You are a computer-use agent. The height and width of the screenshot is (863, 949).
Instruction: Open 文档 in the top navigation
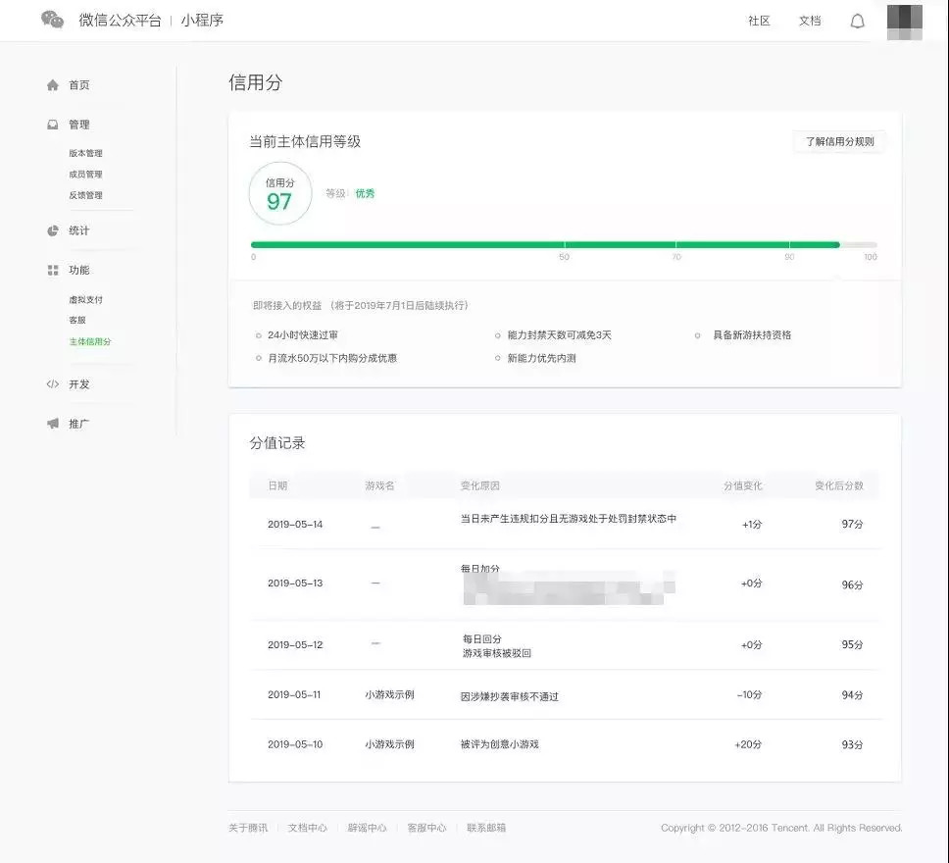click(x=810, y=21)
